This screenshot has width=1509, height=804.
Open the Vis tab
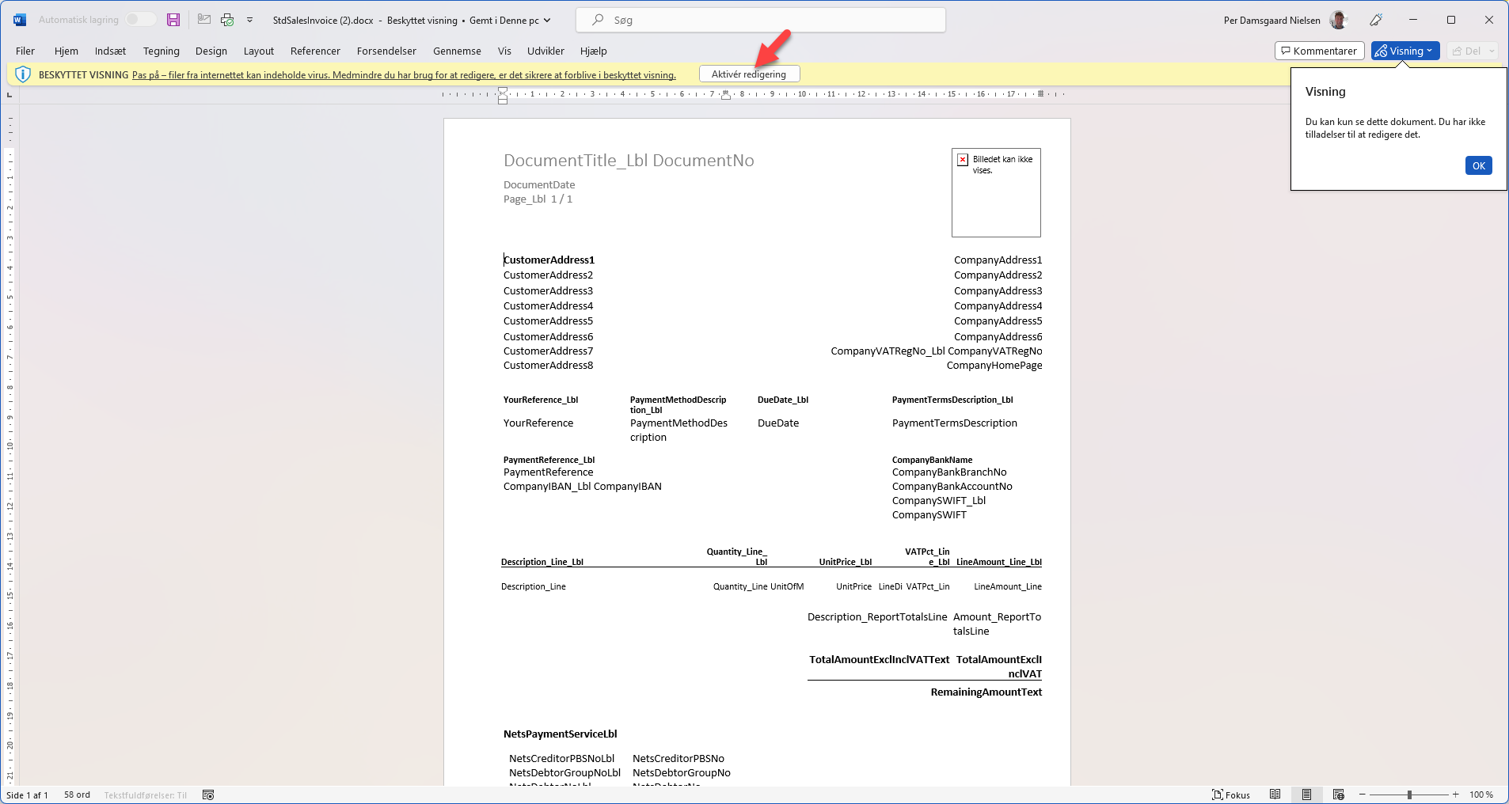pos(504,51)
